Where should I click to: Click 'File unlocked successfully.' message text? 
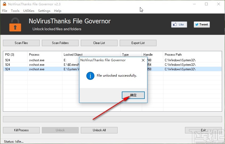coord(117,76)
